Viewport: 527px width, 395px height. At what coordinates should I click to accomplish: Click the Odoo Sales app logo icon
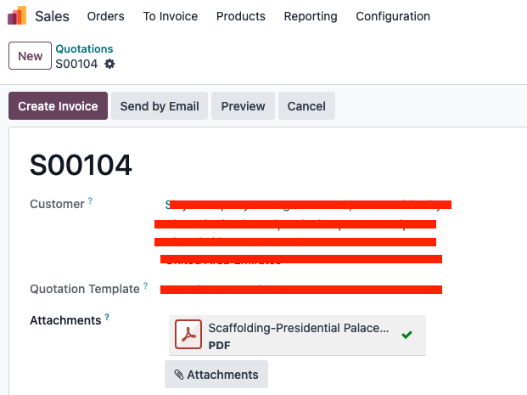(17, 16)
